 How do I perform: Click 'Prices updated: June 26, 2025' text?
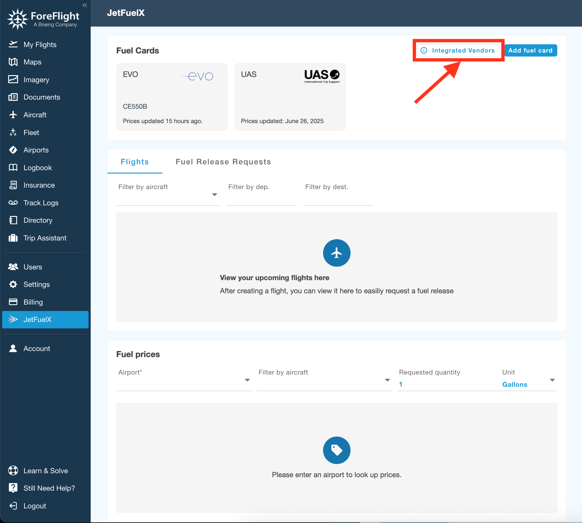[282, 121]
